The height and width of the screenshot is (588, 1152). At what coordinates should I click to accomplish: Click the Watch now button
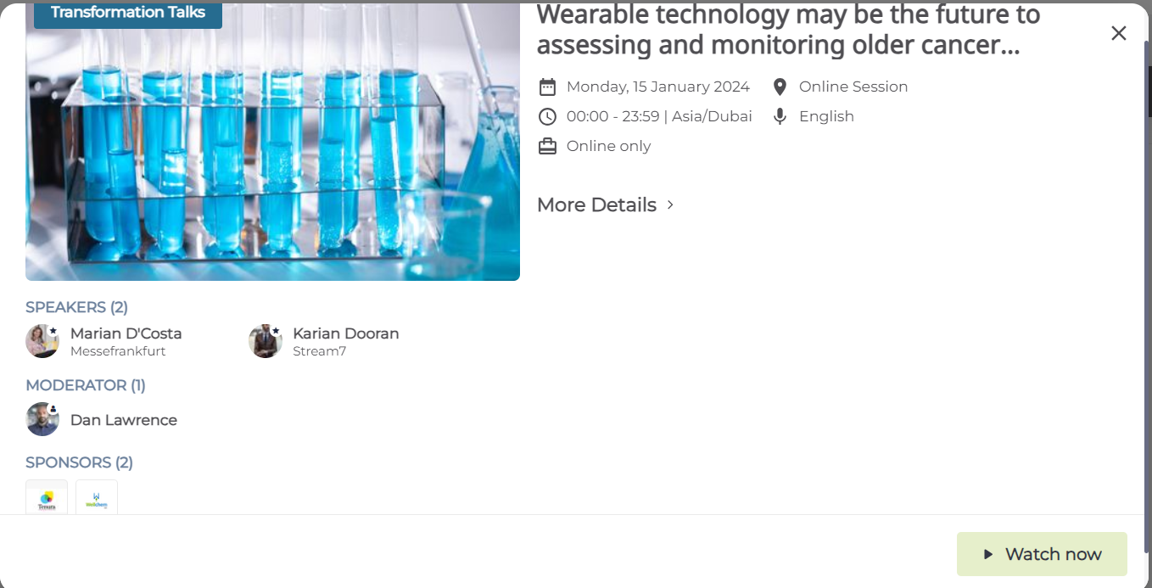tap(1042, 554)
